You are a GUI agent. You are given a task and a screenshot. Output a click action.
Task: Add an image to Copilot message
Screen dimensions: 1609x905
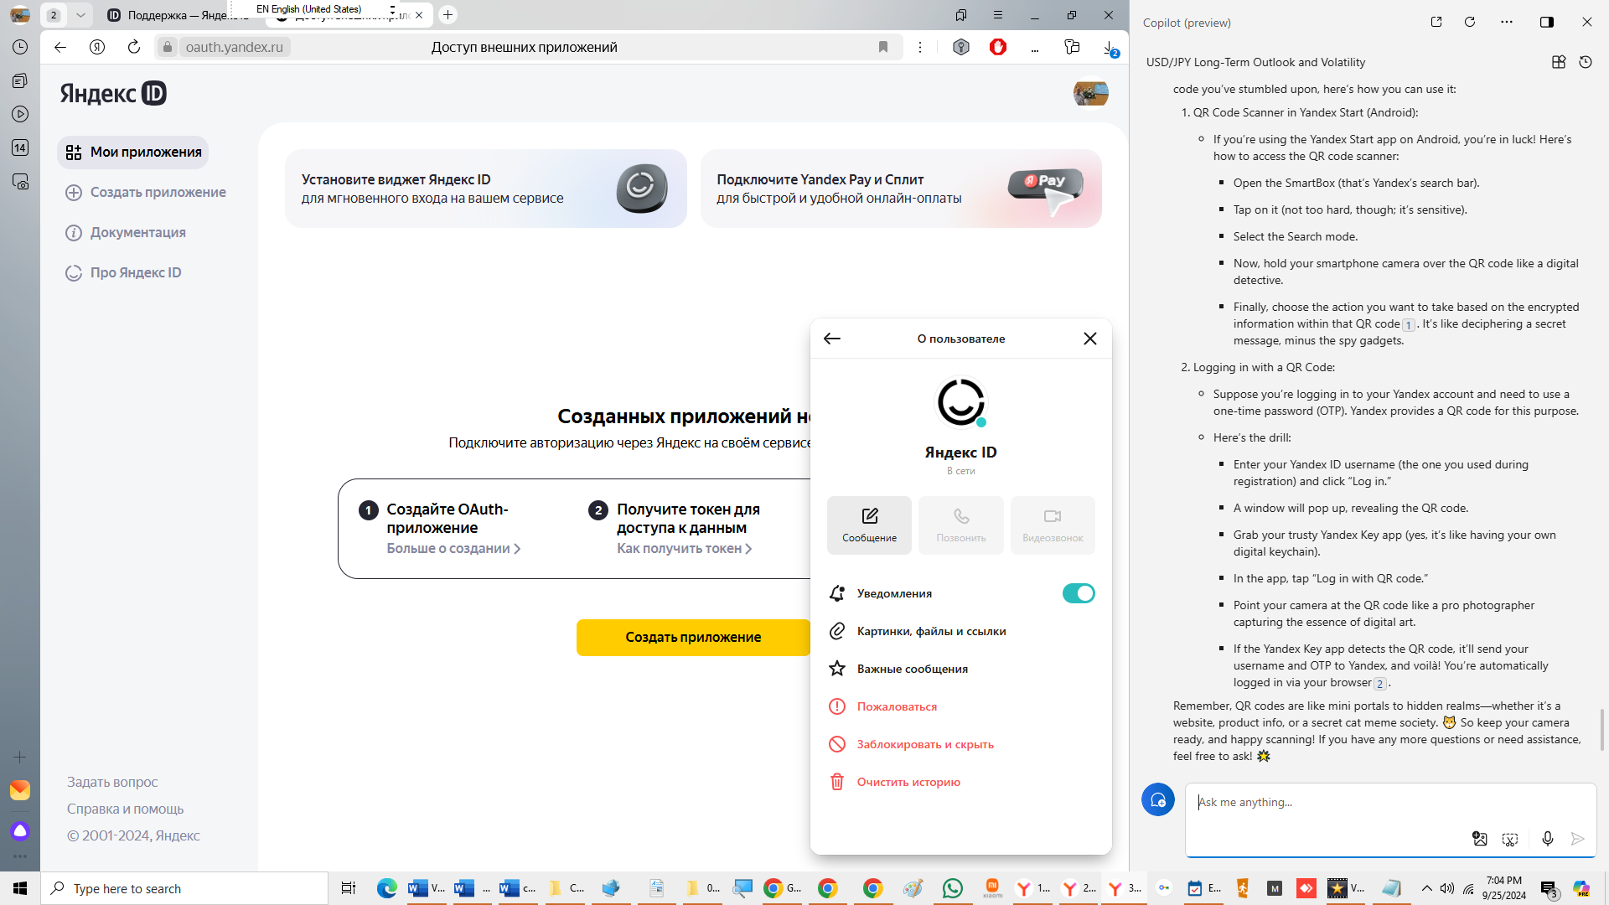(x=1480, y=839)
